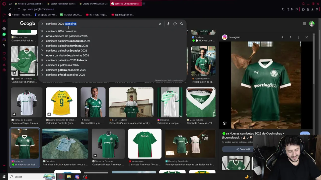Add page to bookmarks heart toolbar icon

point(297,9)
